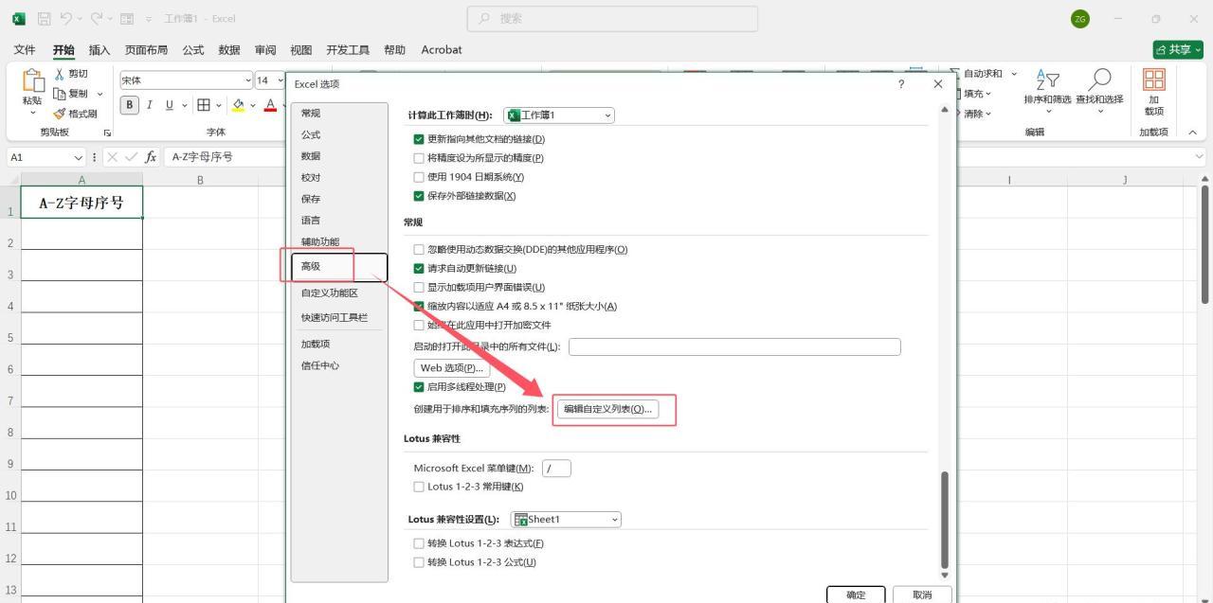
Task: Click the Find and Select magnifier icon
Action: (1099, 80)
